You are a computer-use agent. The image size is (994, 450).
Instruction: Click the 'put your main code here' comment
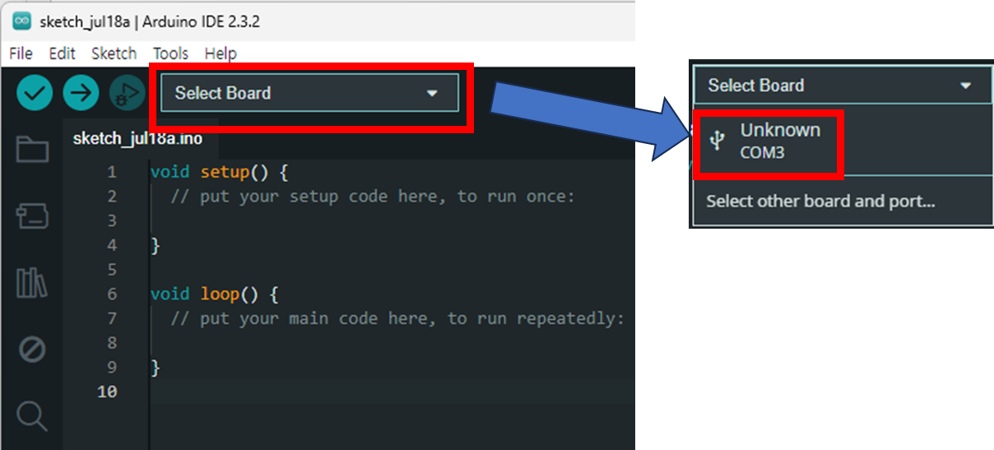point(397,318)
